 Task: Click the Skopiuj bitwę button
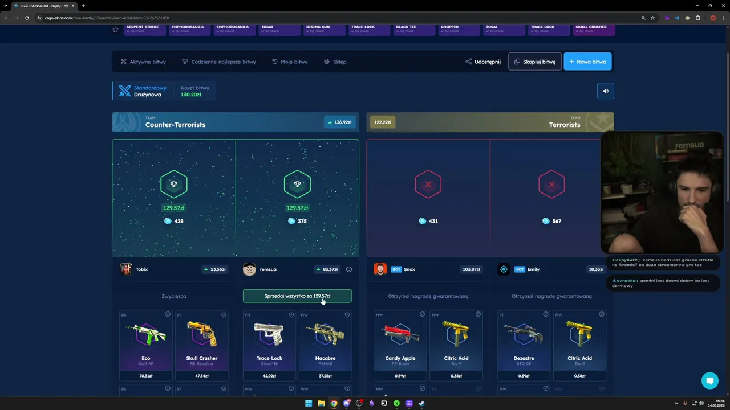pyautogui.click(x=535, y=61)
